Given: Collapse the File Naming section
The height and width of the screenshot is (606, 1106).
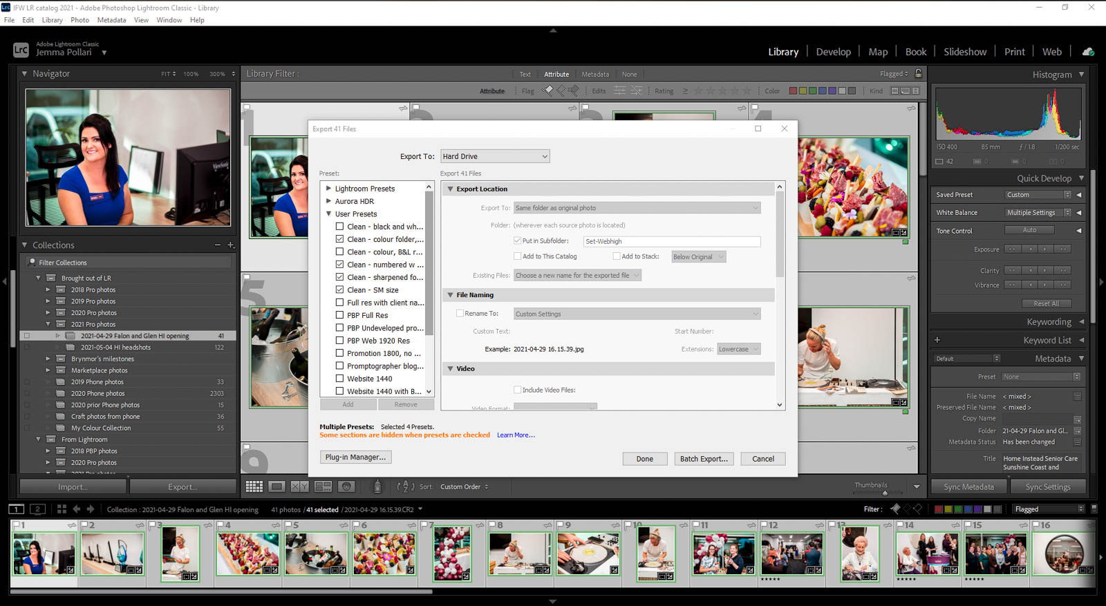Looking at the screenshot, I should click(x=450, y=295).
